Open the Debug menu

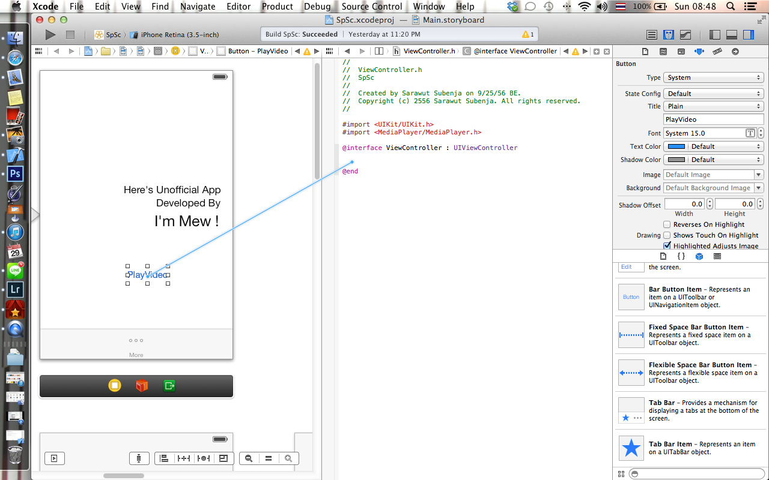click(317, 7)
